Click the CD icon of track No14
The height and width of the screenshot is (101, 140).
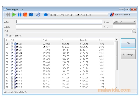pos(15,84)
